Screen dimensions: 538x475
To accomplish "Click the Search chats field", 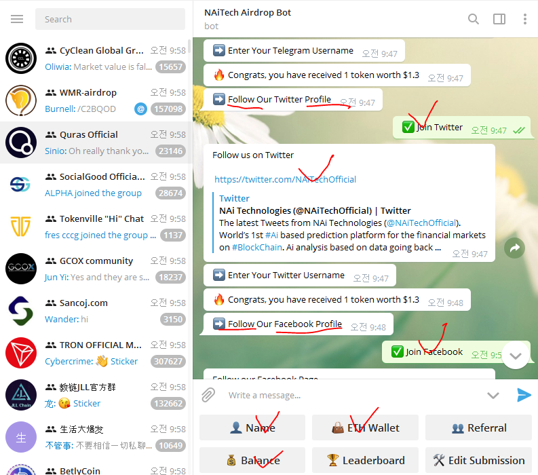I will 110,19.
